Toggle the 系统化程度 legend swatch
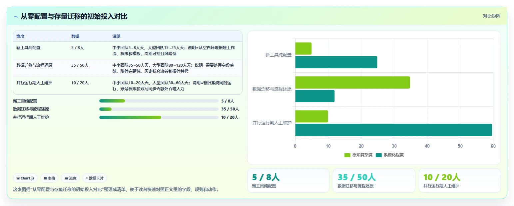Viewport: 514px width, 206px height. pyautogui.click(x=379, y=155)
